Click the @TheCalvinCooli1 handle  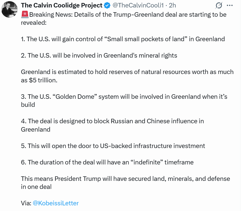tap(138, 6)
